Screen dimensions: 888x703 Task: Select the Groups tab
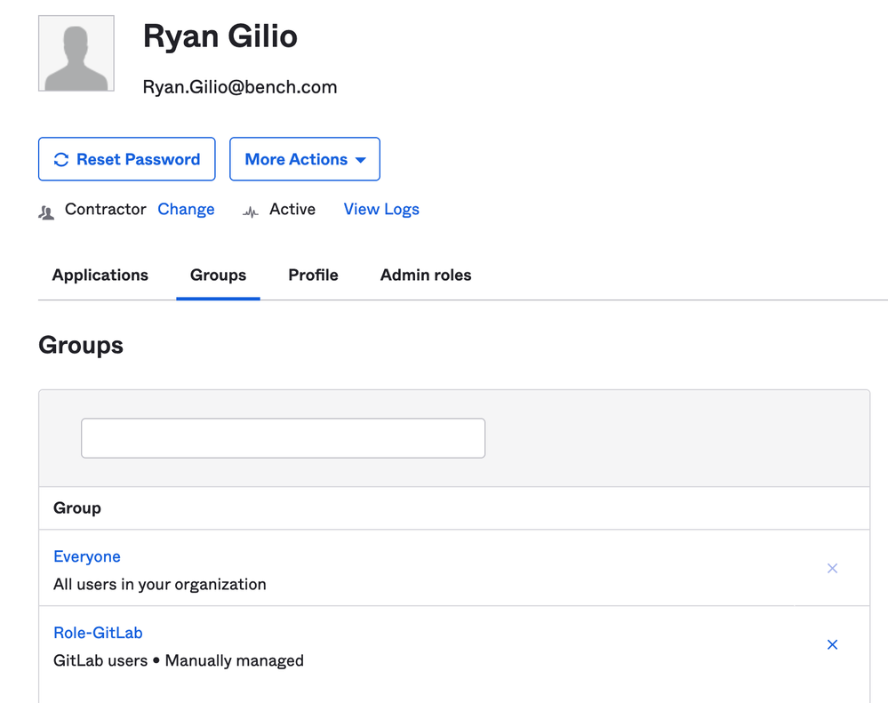tap(218, 276)
